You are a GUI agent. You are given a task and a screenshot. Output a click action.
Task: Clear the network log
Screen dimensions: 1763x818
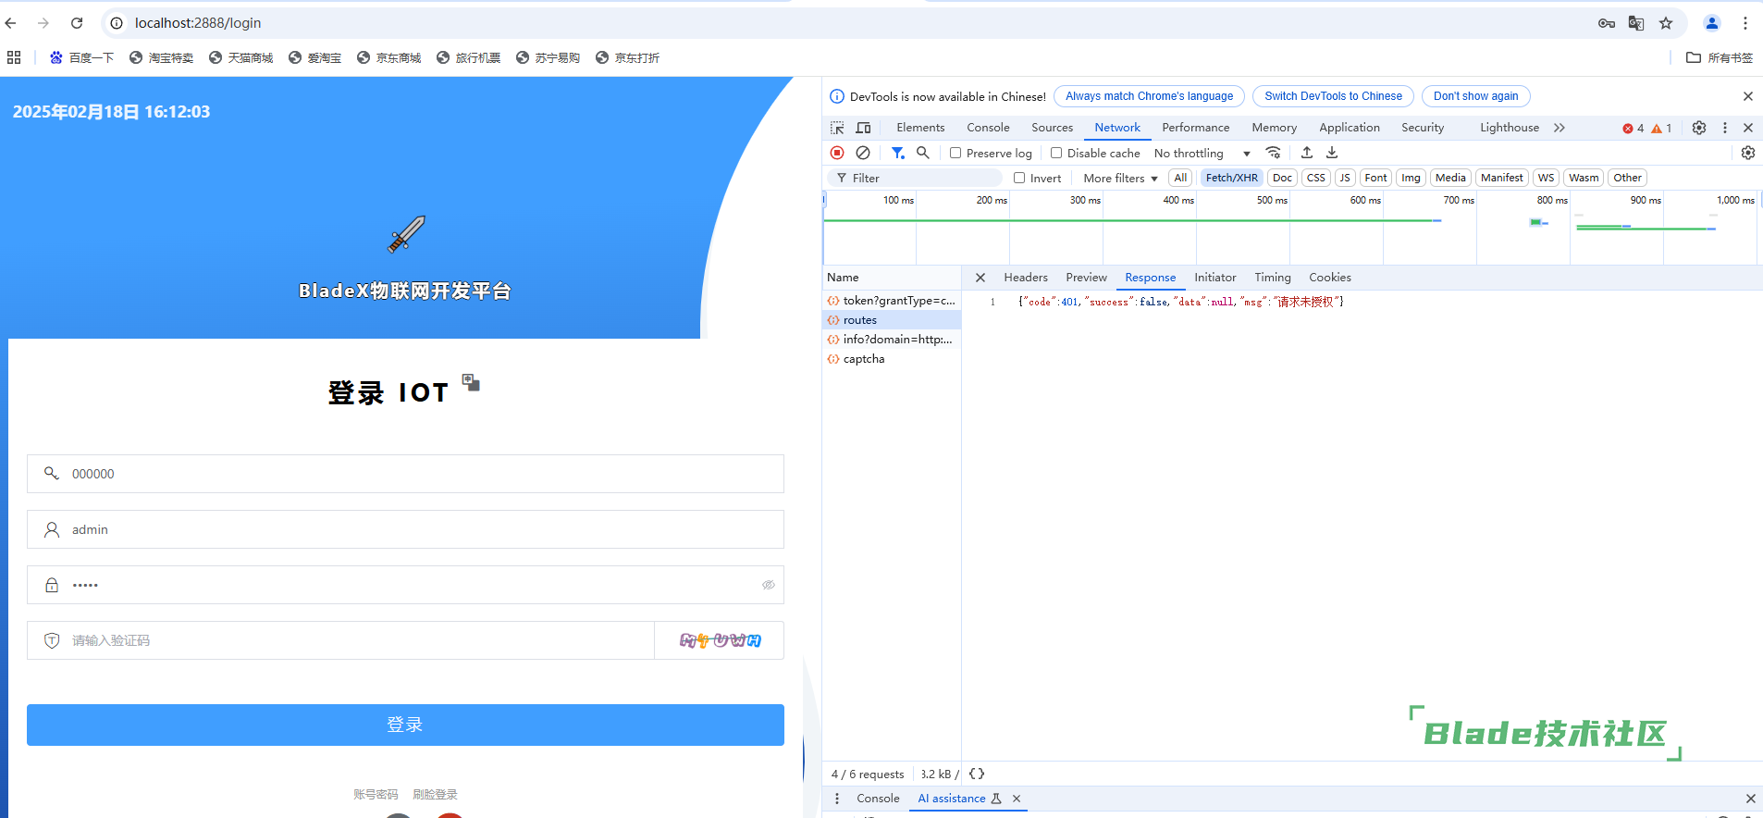click(x=863, y=153)
